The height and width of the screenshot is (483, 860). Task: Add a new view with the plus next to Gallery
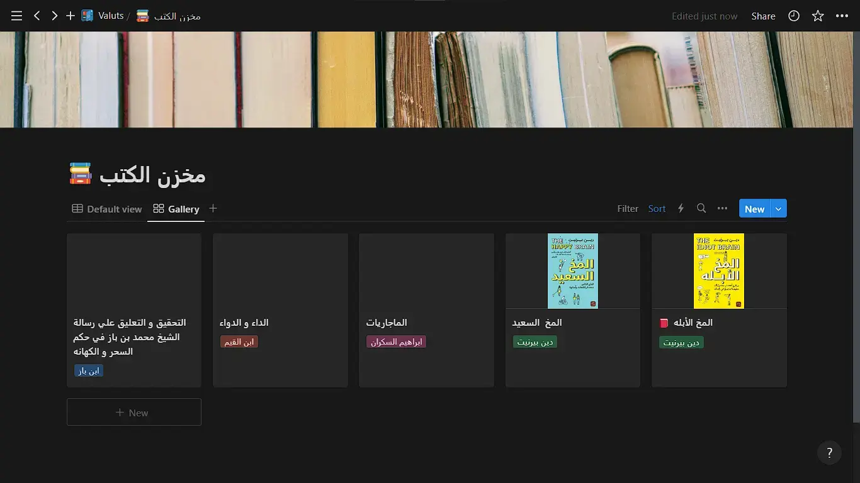[213, 208]
